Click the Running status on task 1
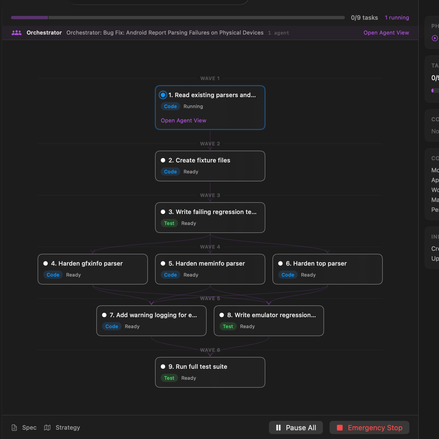 193,106
